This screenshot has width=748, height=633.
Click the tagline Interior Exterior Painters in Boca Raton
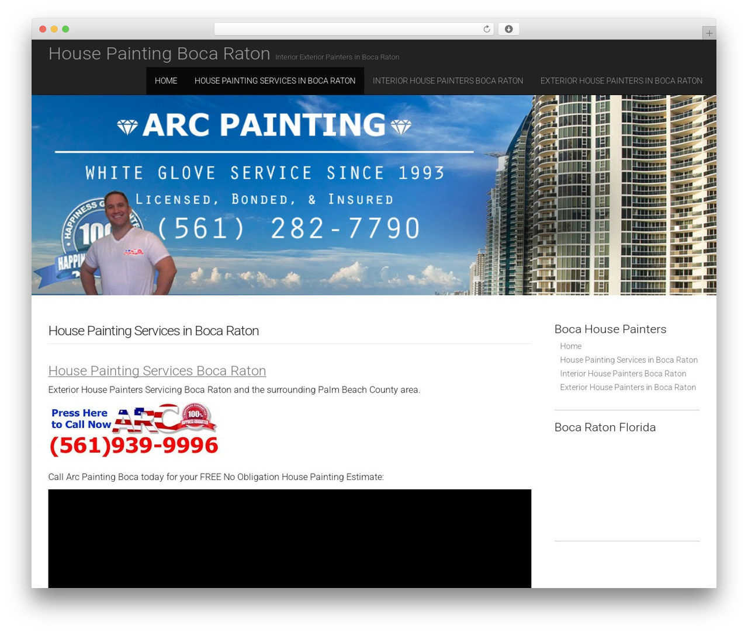(x=337, y=57)
